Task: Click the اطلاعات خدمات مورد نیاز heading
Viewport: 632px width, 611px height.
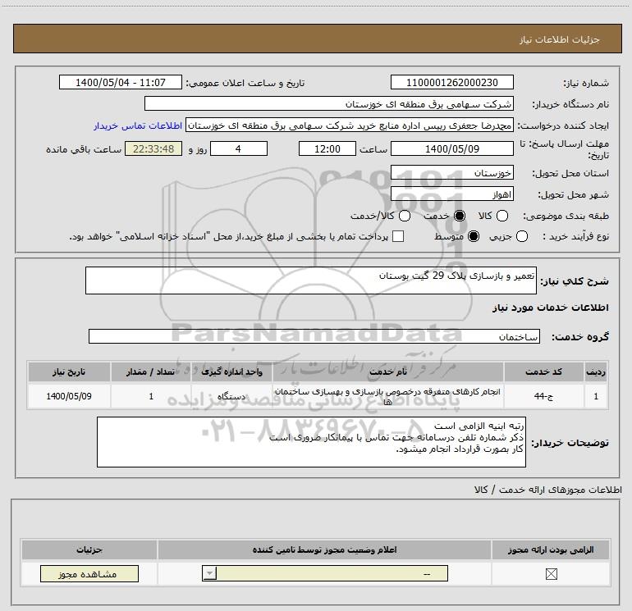Action: pos(550,308)
